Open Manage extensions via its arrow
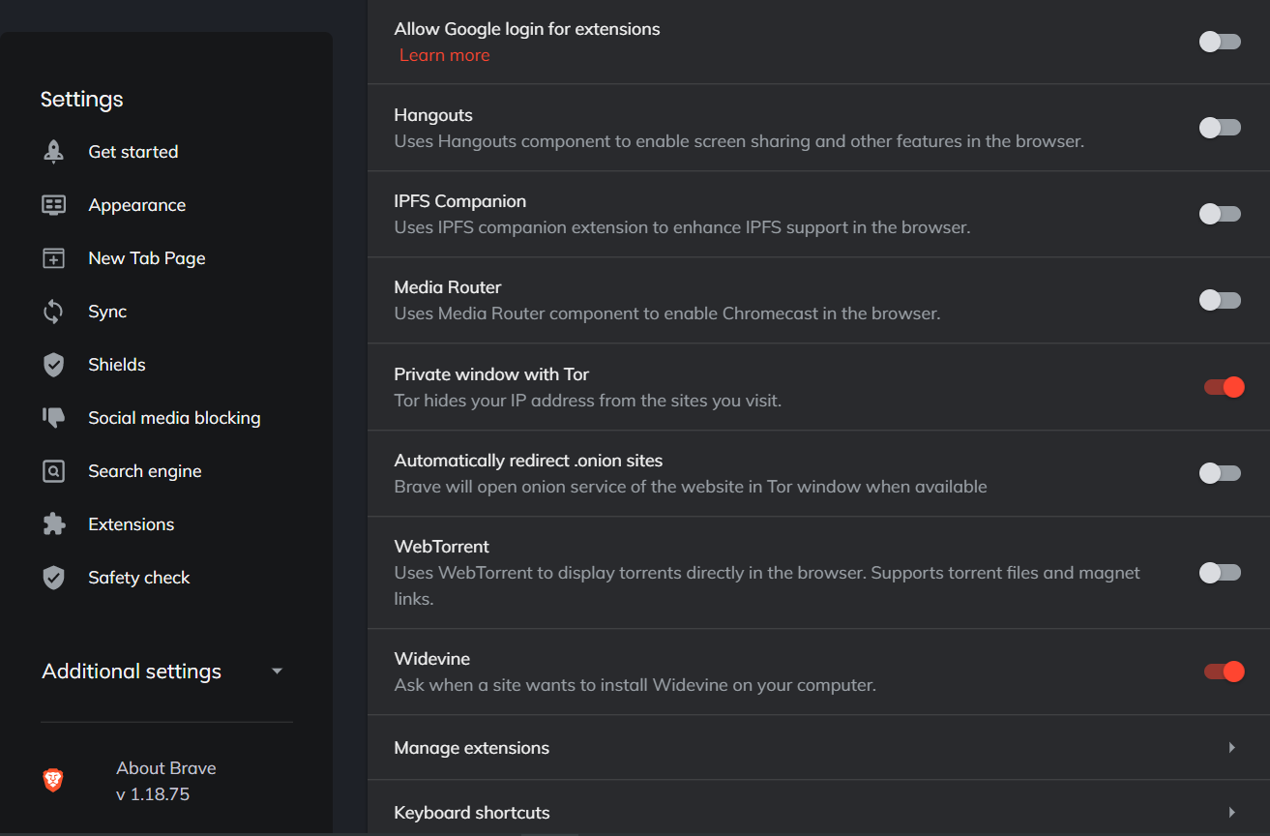Image resolution: width=1270 pixels, height=836 pixels. coord(1231,748)
